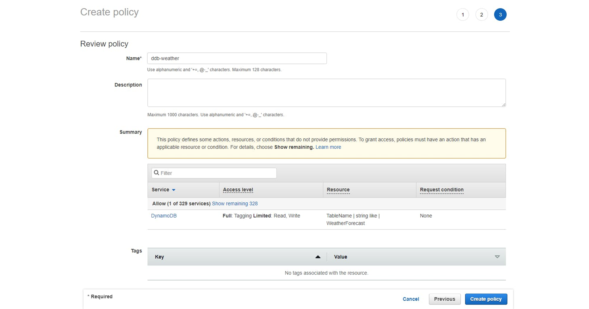This screenshot has width=589, height=309.
Task: Click the 'Previous' button
Action: (x=445, y=299)
